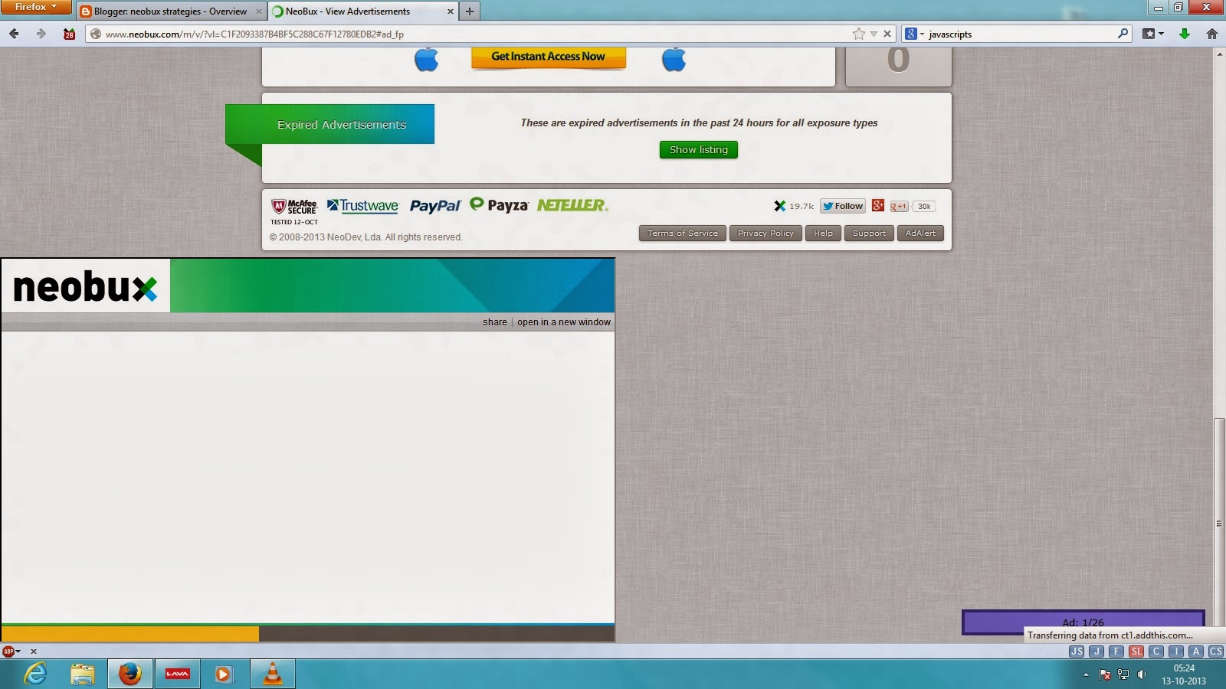Stop loading with the X in address bar

click(x=887, y=34)
